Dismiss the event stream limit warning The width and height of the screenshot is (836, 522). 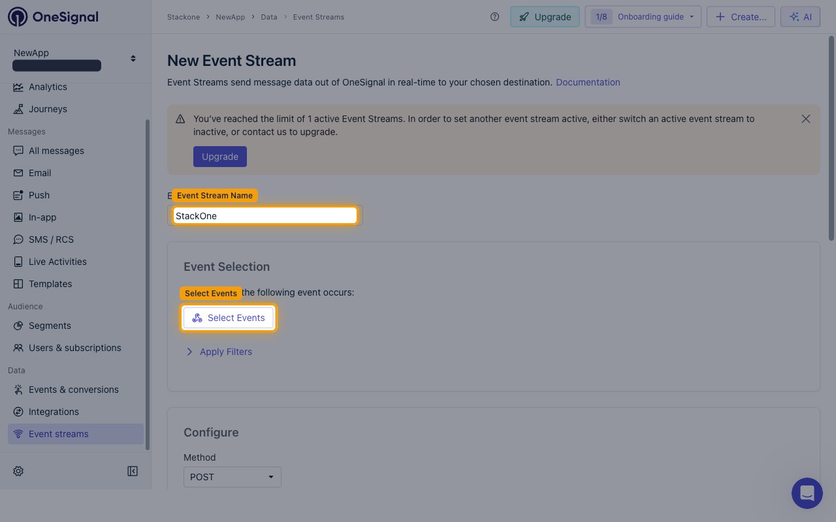coord(806,119)
